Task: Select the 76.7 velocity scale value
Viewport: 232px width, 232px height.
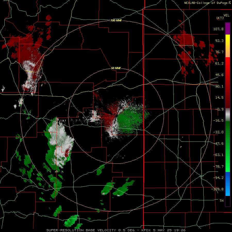Action: [x=219, y=52]
